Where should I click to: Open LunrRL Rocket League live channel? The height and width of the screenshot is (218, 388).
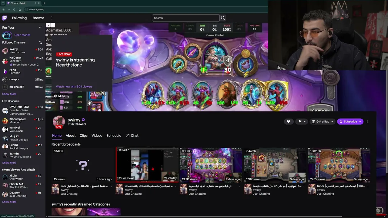tap(23, 147)
